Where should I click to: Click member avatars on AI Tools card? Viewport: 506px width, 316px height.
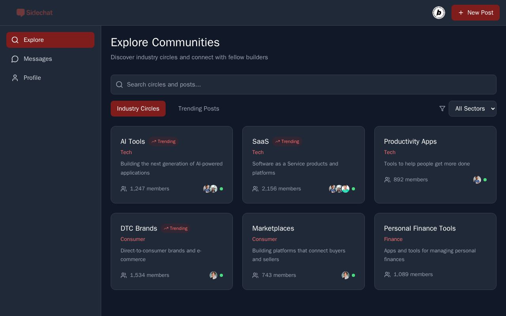(x=210, y=189)
